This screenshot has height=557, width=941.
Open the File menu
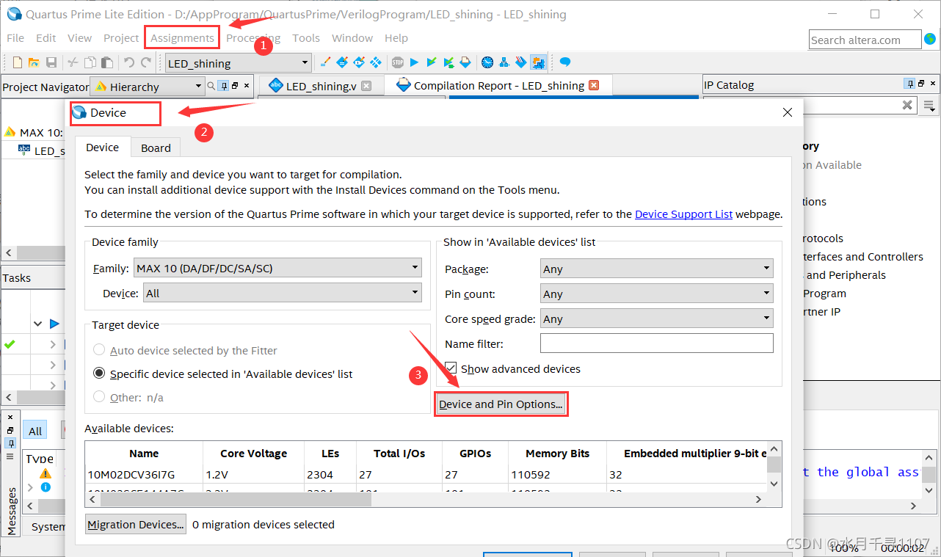coord(15,38)
